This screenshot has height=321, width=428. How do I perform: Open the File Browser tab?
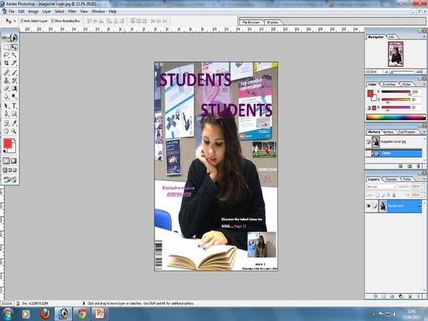click(x=251, y=22)
